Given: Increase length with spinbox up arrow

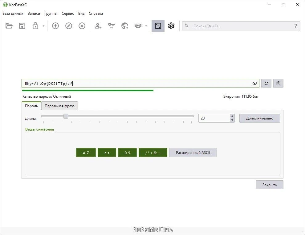Looking at the screenshot, I should (232, 116).
